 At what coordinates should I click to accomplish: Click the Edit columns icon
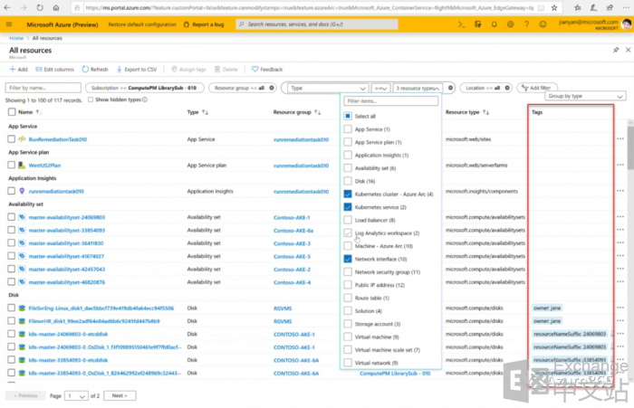coord(38,69)
